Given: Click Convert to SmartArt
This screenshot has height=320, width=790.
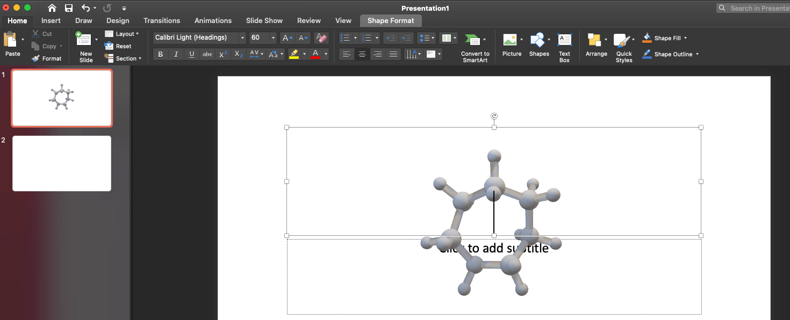Looking at the screenshot, I should [475, 47].
